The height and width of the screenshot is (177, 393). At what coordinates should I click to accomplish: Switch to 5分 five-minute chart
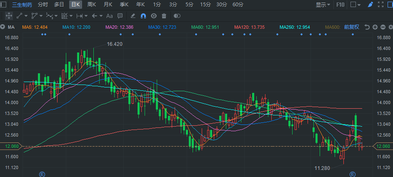pos(190,4)
